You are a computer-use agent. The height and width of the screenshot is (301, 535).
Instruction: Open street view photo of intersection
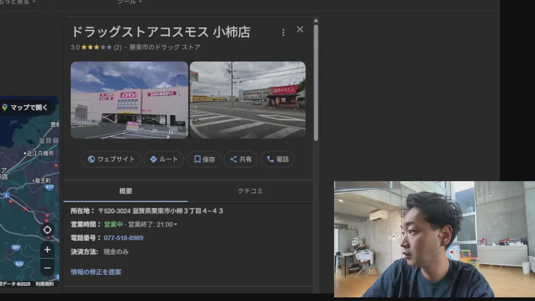(x=247, y=100)
